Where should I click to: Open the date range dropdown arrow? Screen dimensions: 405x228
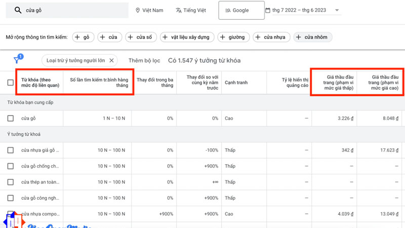click(338, 11)
